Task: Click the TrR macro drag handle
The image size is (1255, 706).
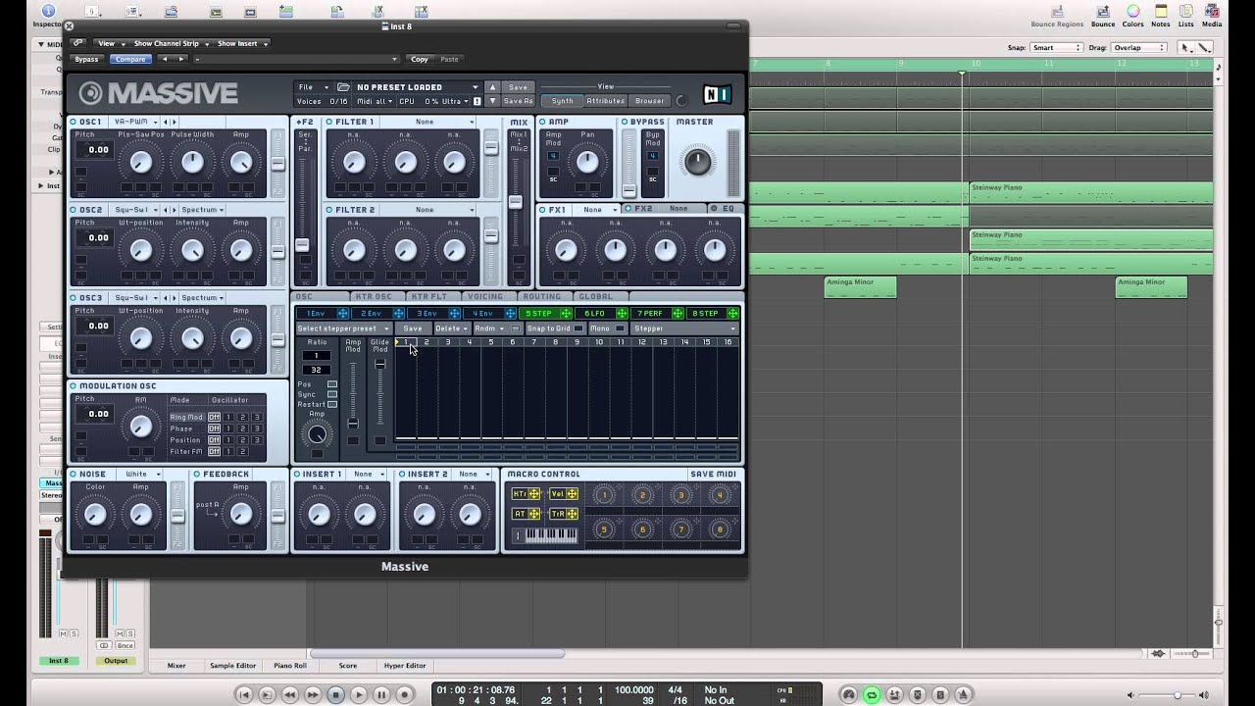Action: [x=572, y=514]
